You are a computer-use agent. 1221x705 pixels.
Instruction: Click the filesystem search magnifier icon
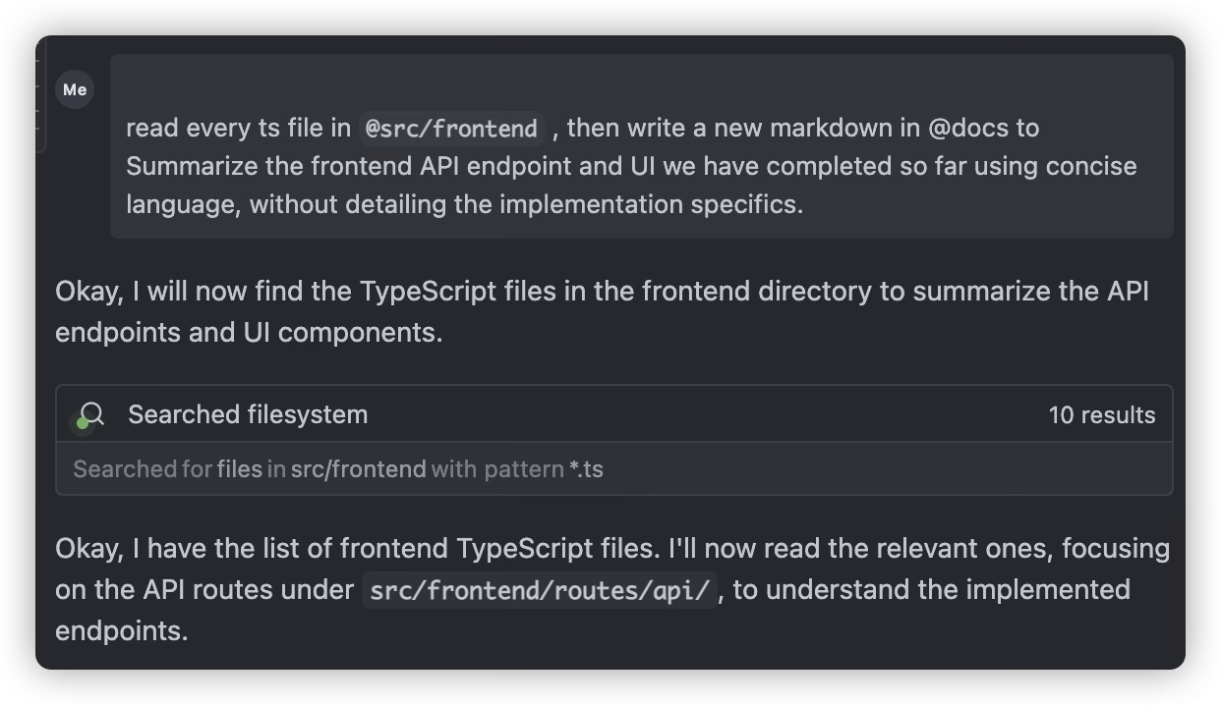pyautogui.click(x=91, y=414)
